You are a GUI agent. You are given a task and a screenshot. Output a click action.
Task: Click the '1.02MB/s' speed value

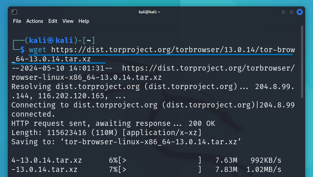pyautogui.click(x=264, y=169)
